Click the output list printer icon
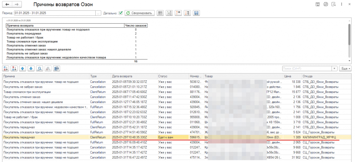 (x=57, y=68)
